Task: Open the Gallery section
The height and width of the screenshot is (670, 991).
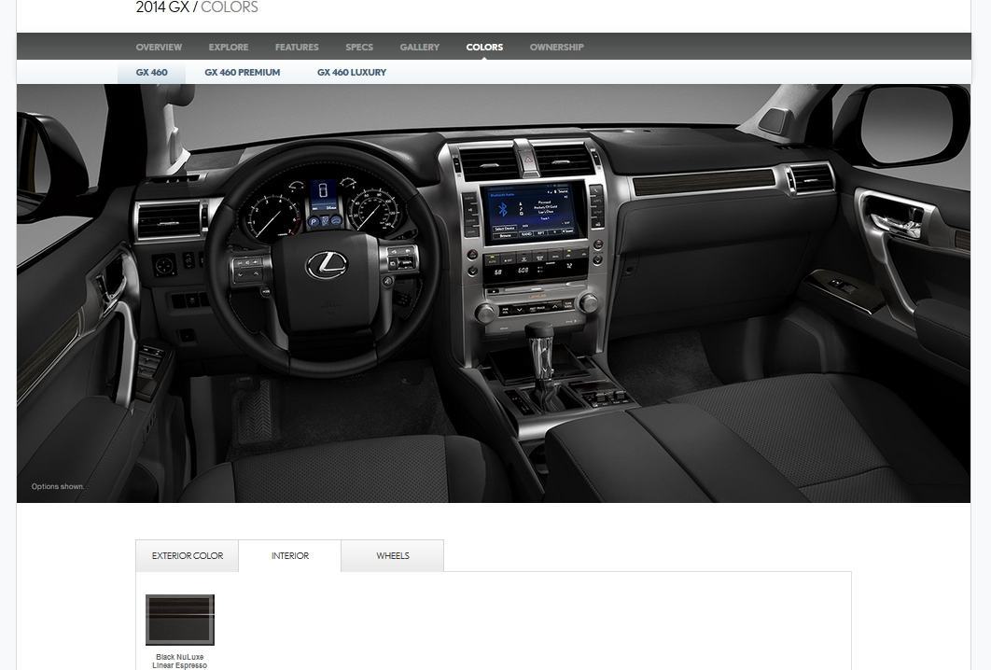Action: [419, 47]
